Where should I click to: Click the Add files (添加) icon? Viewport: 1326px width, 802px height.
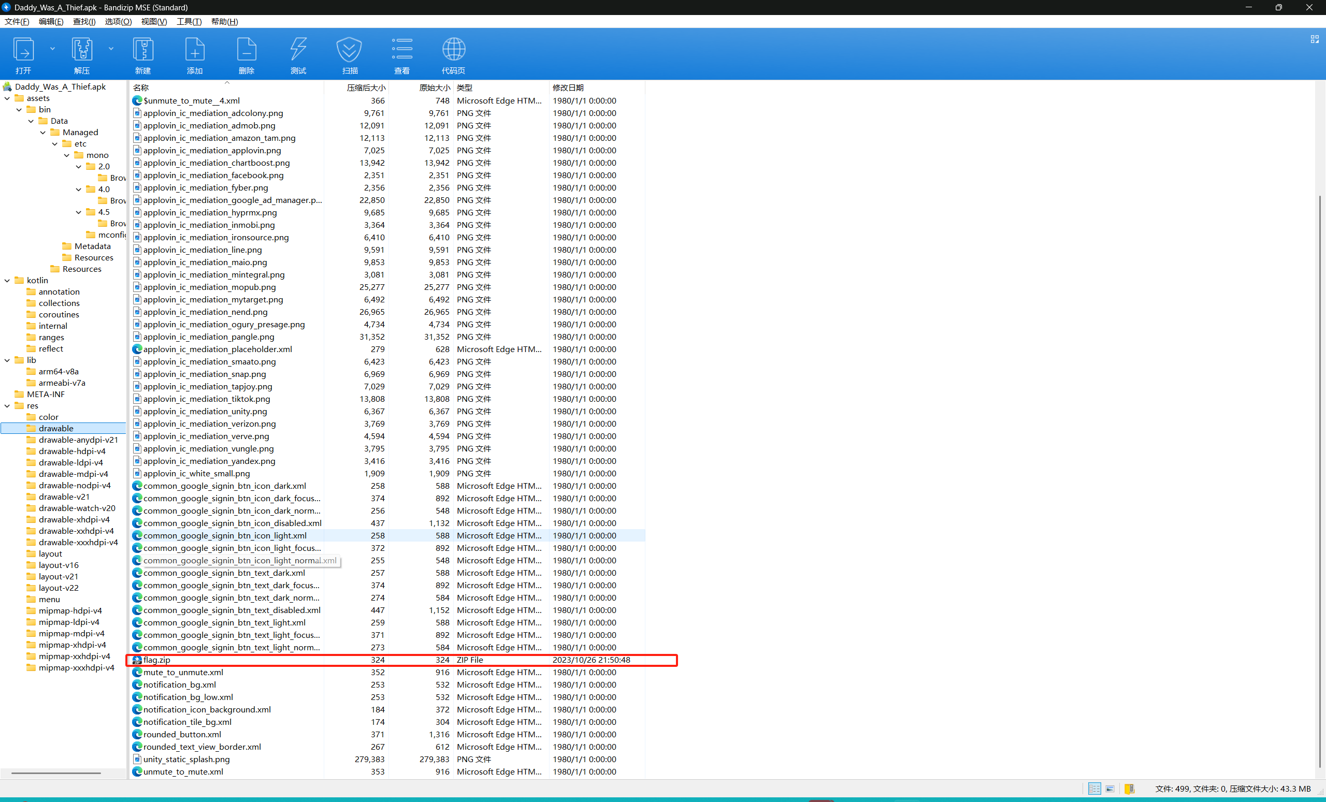[x=194, y=54]
